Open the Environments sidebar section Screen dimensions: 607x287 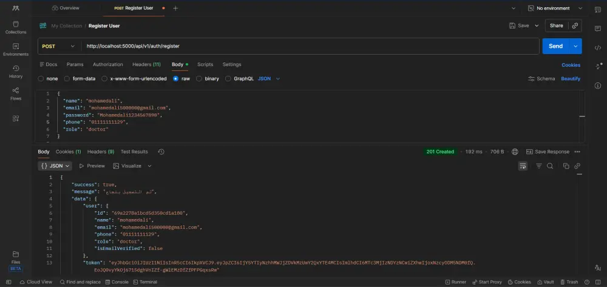coord(16,50)
